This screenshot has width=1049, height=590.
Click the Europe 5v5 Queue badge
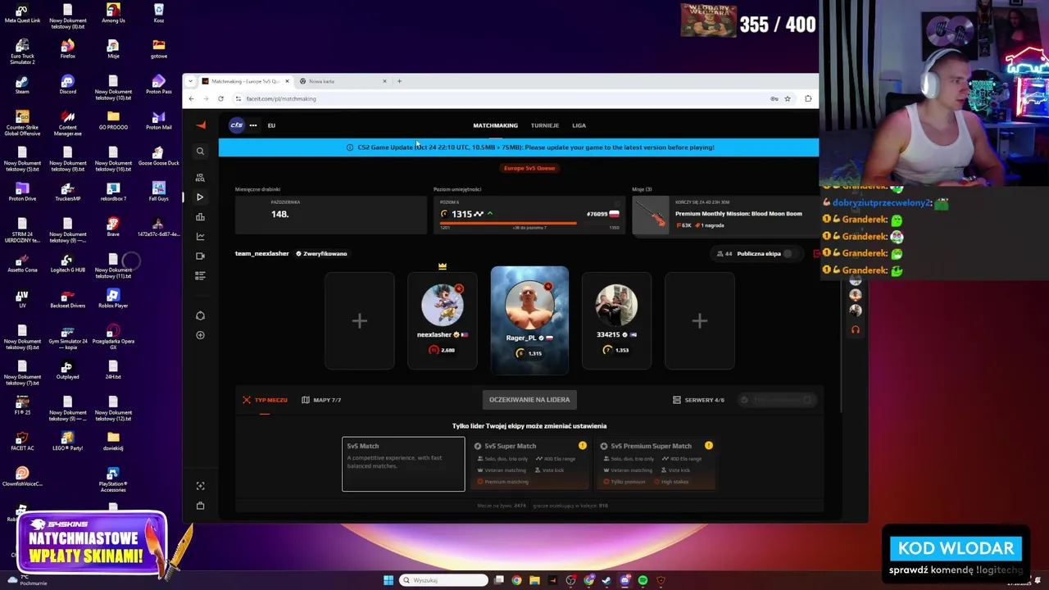(529, 168)
